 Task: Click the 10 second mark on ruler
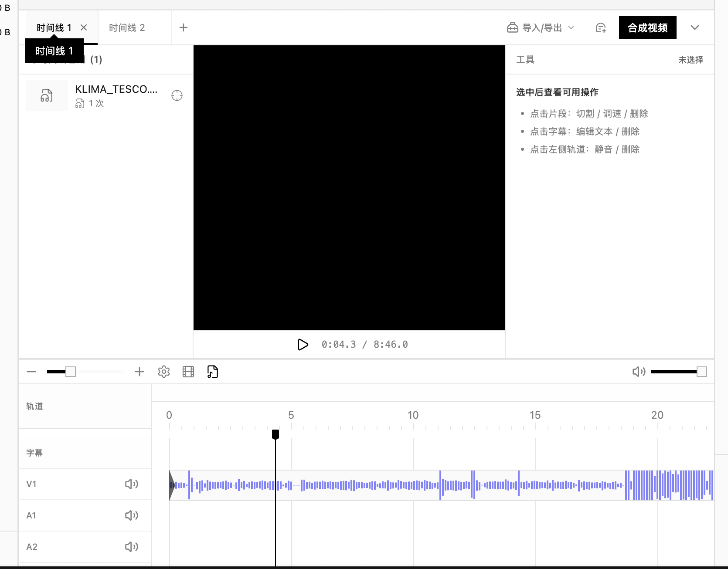[x=413, y=415]
